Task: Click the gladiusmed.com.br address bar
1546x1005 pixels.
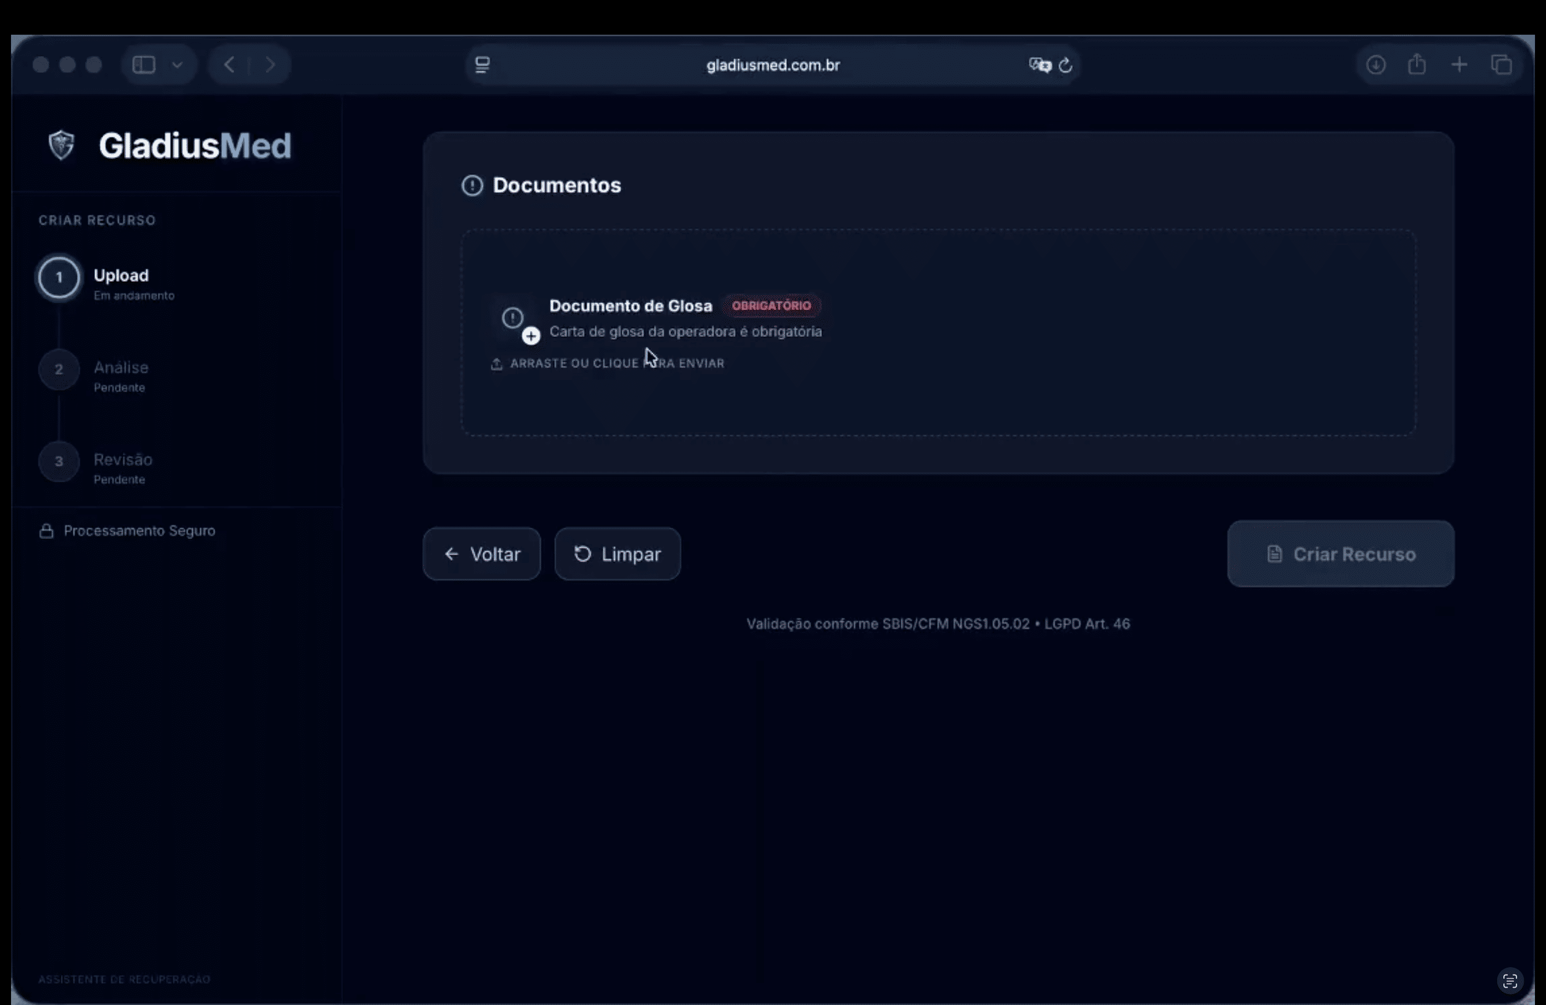Action: (x=772, y=65)
